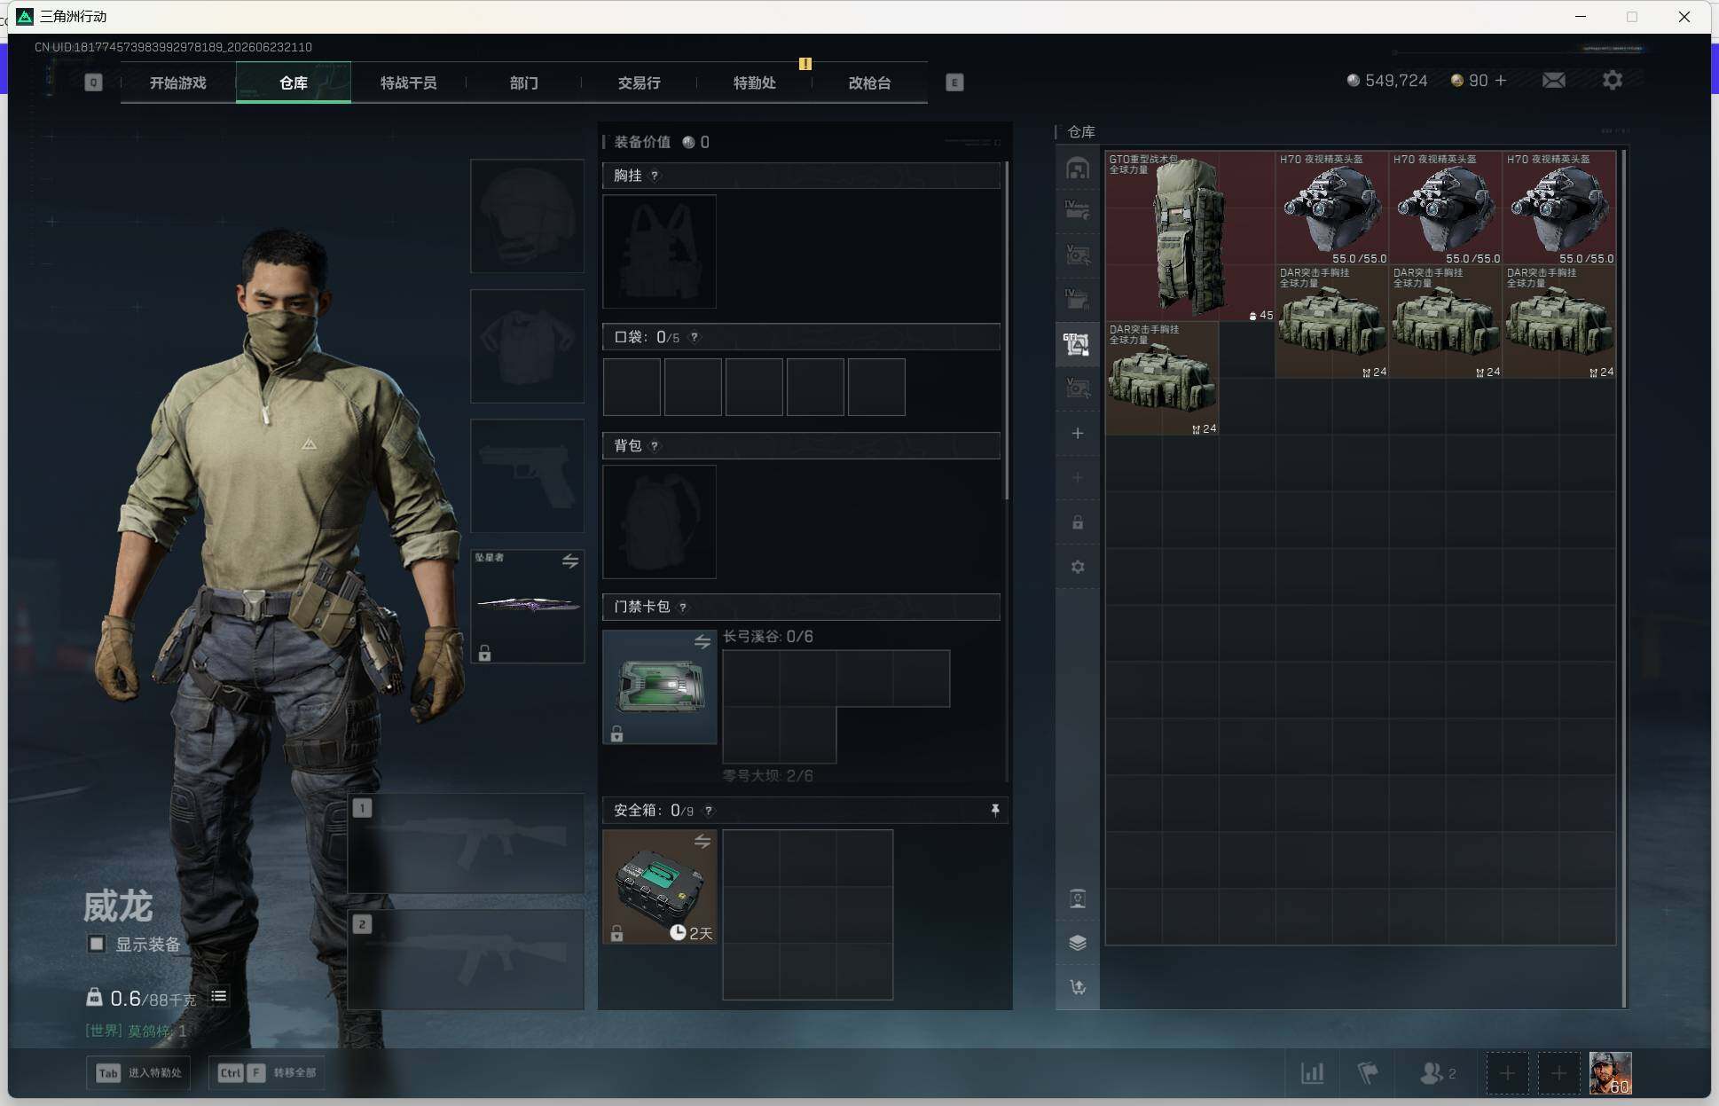
Task: Click the equipment panel scrollbar
Action: pos(1006,330)
